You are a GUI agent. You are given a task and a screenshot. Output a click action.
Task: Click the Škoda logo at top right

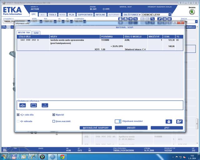192,12
